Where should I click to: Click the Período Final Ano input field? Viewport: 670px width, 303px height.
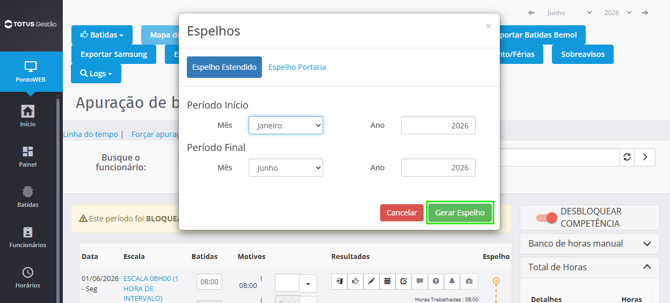tap(438, 168)
